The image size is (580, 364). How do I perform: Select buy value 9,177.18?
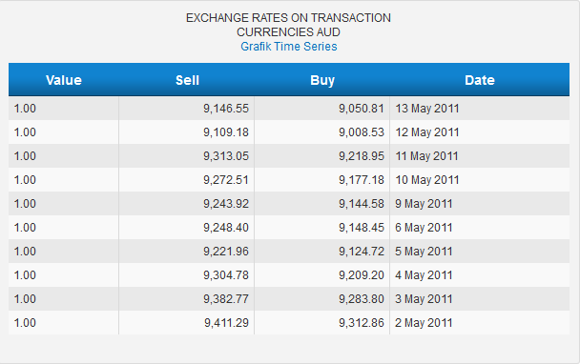click(x=362, y=179)
